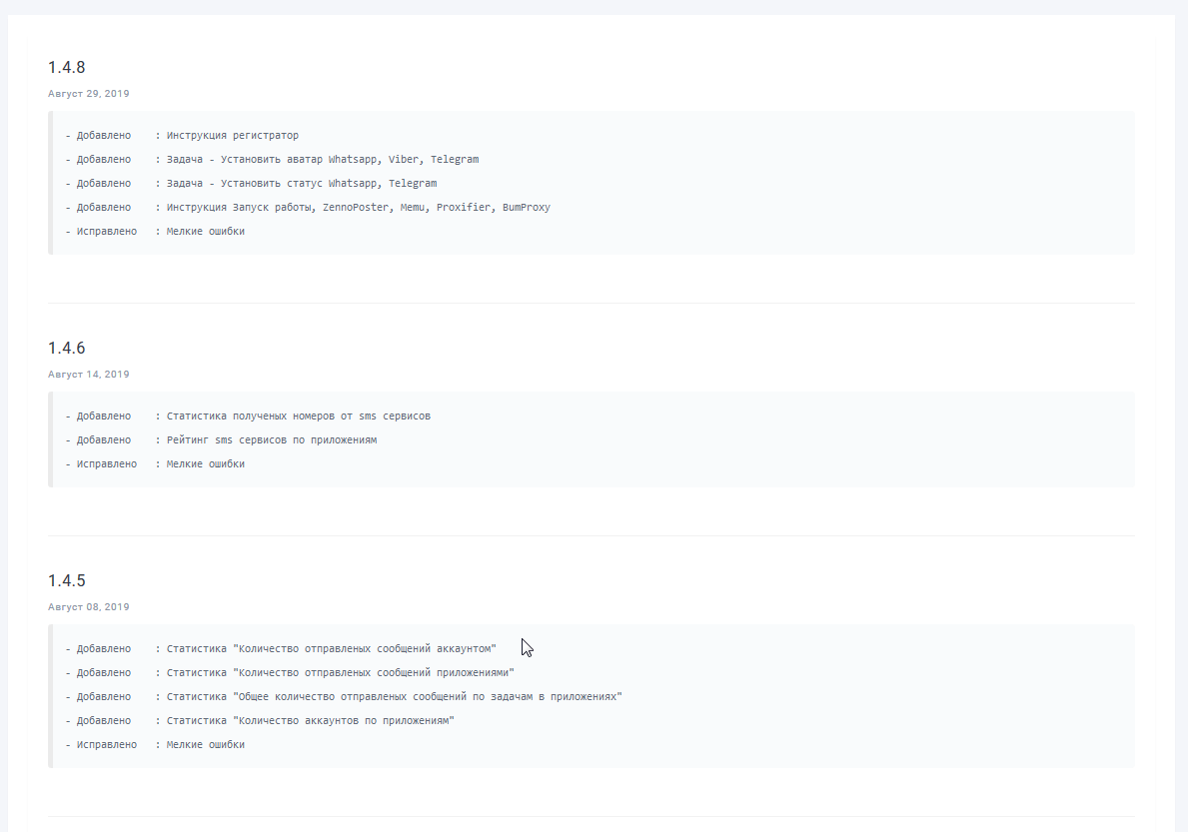The image size is (1188, 832).
Task: Select the word Memu in the changelog
Action: (412, 208)
